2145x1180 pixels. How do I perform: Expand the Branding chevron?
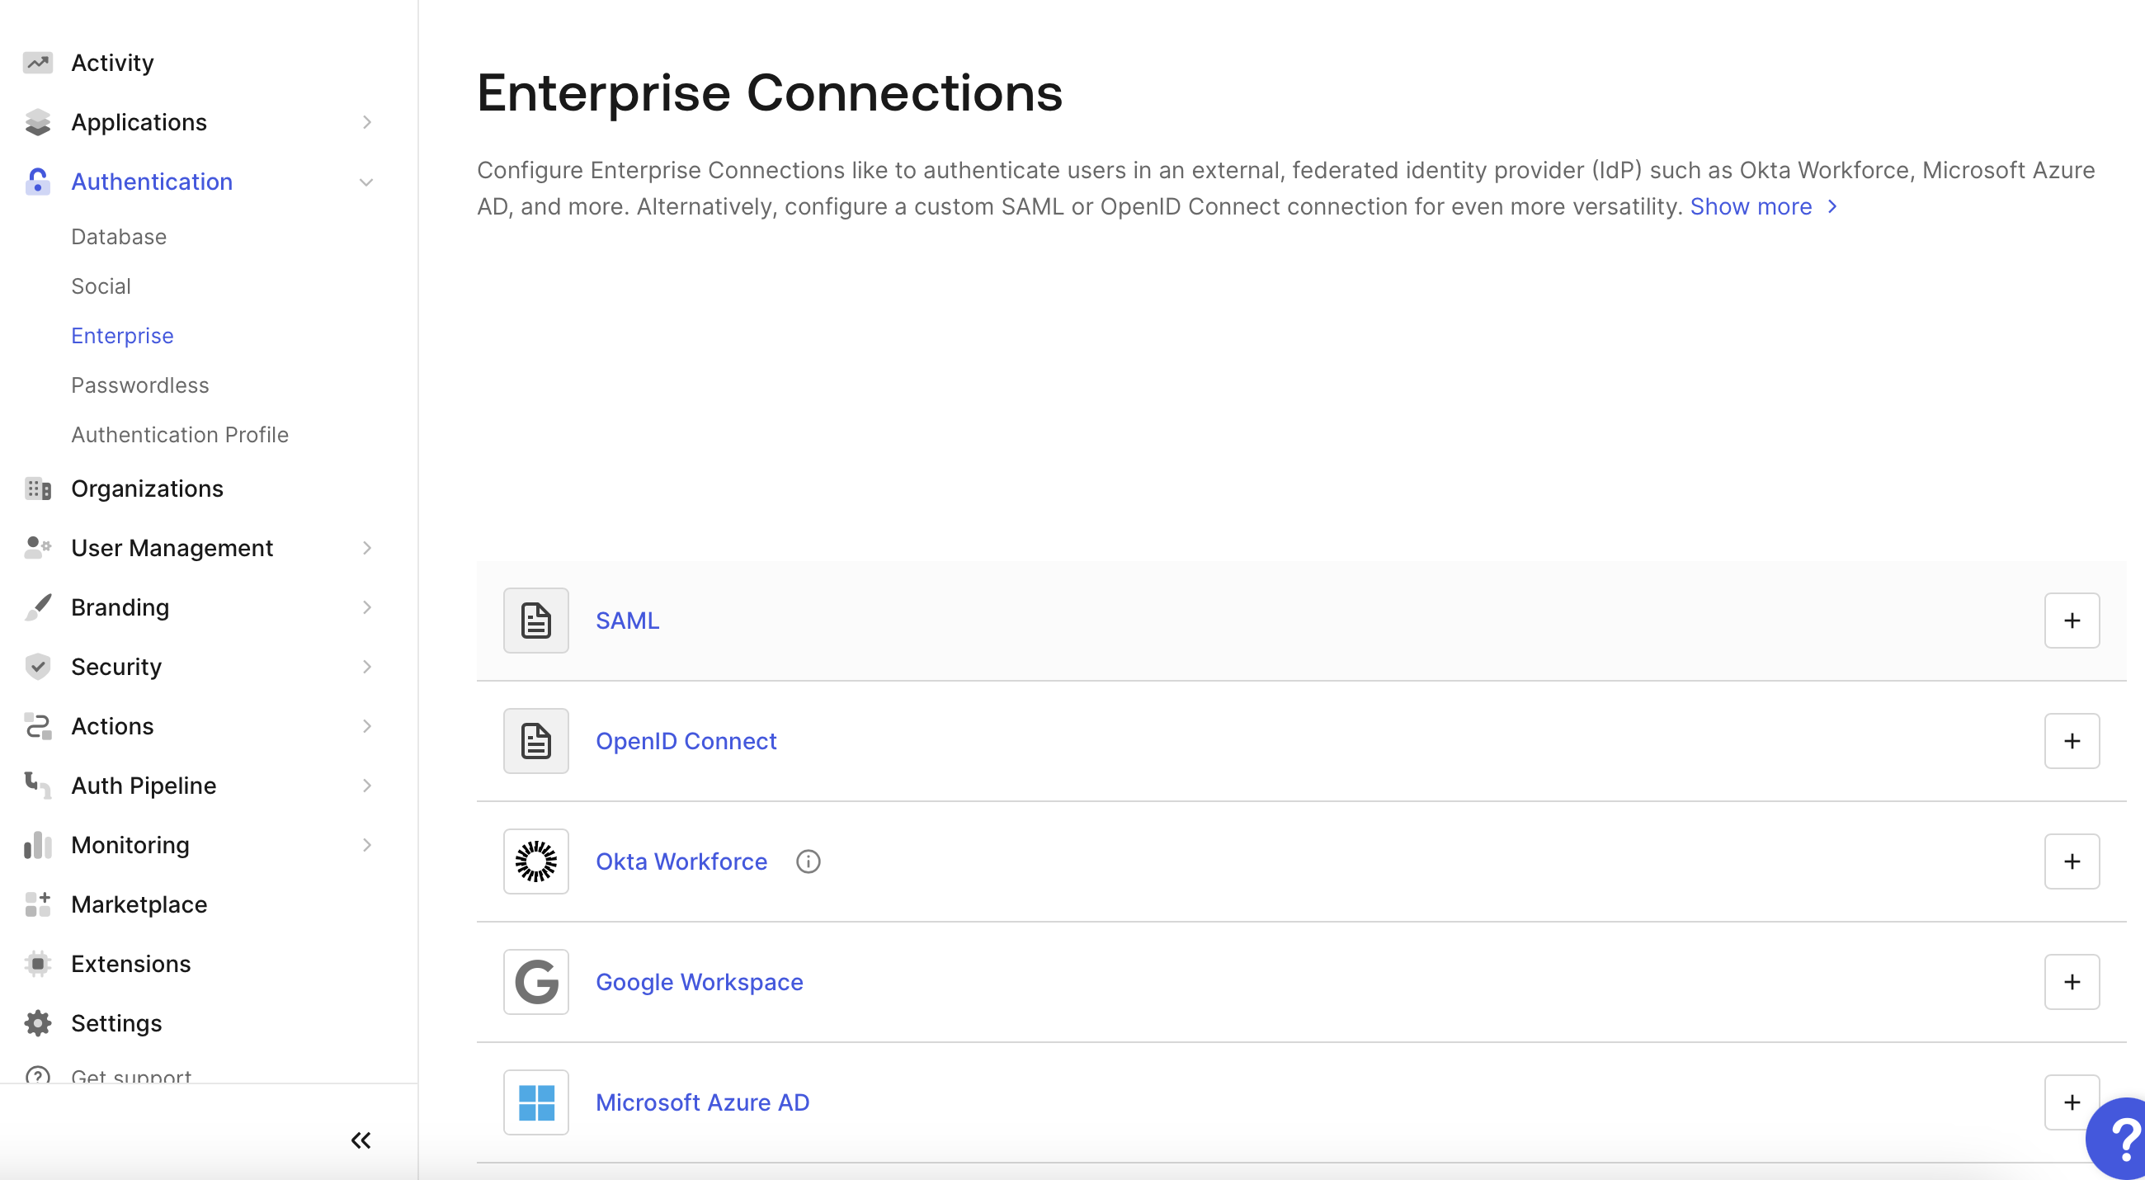(367, 607)
